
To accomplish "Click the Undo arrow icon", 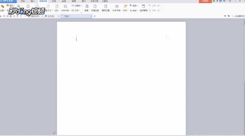I will (17, 16).
